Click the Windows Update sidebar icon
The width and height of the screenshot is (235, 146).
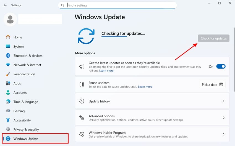click(8, 139)
